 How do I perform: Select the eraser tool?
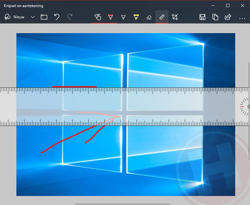pyautogui.click(x=149, y=17)
